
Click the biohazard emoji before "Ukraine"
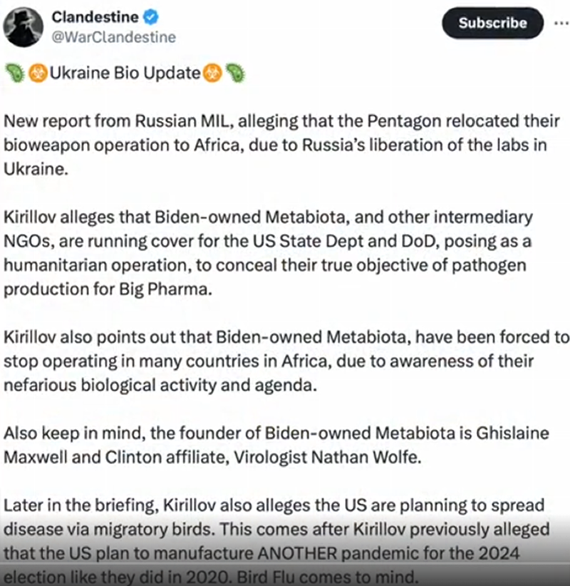(x=38, y=73)
